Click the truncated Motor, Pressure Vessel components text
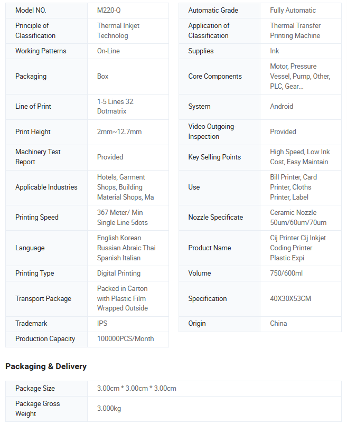 [x=300, y=76]
